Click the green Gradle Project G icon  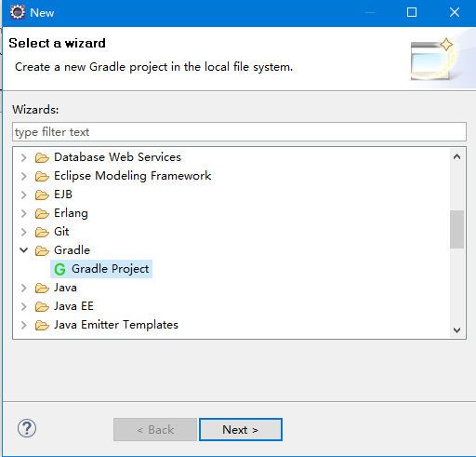59,269
